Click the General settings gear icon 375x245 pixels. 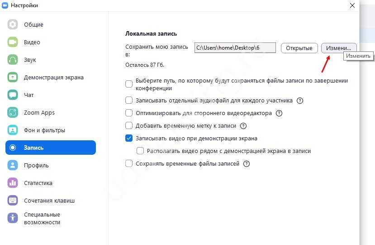coord(13,24)
